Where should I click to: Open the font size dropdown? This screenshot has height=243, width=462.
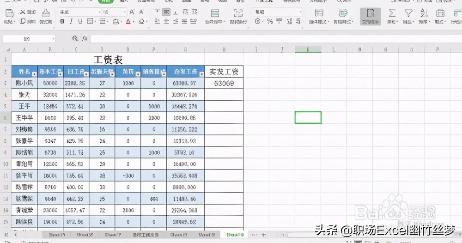[x=125, y=12]
